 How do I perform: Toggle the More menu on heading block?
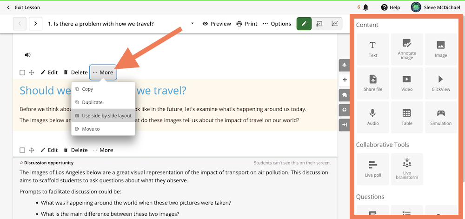pos(103,73)
